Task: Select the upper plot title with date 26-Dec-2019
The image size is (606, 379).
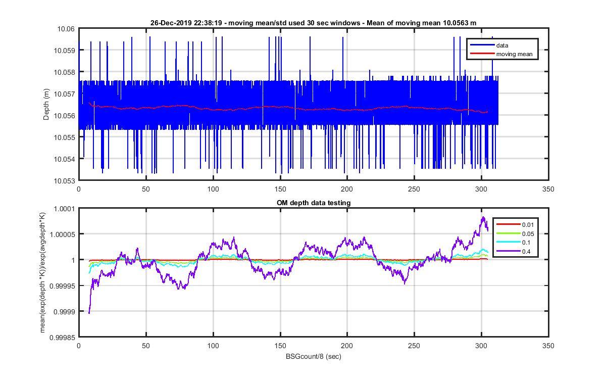Action: tap(313, 23)
